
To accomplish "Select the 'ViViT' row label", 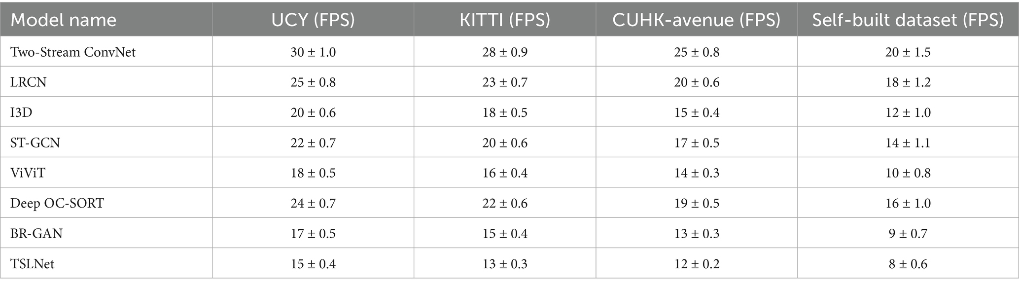I will [x=28, y=173].
